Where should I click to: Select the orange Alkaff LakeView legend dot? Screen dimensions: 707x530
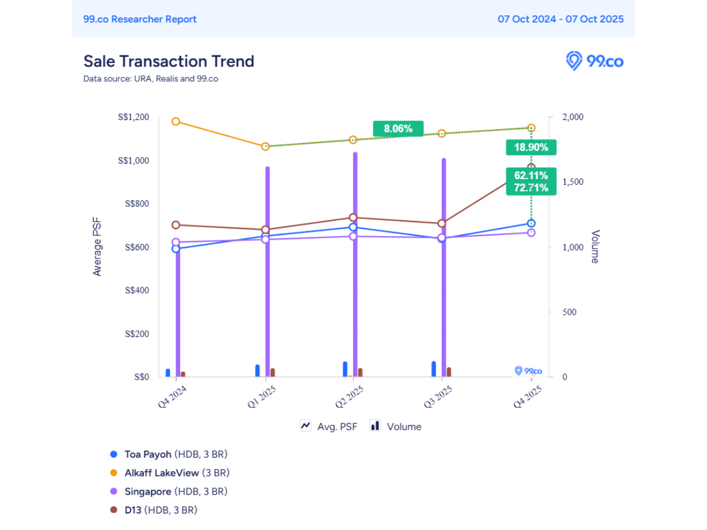[x=114, y=473]
